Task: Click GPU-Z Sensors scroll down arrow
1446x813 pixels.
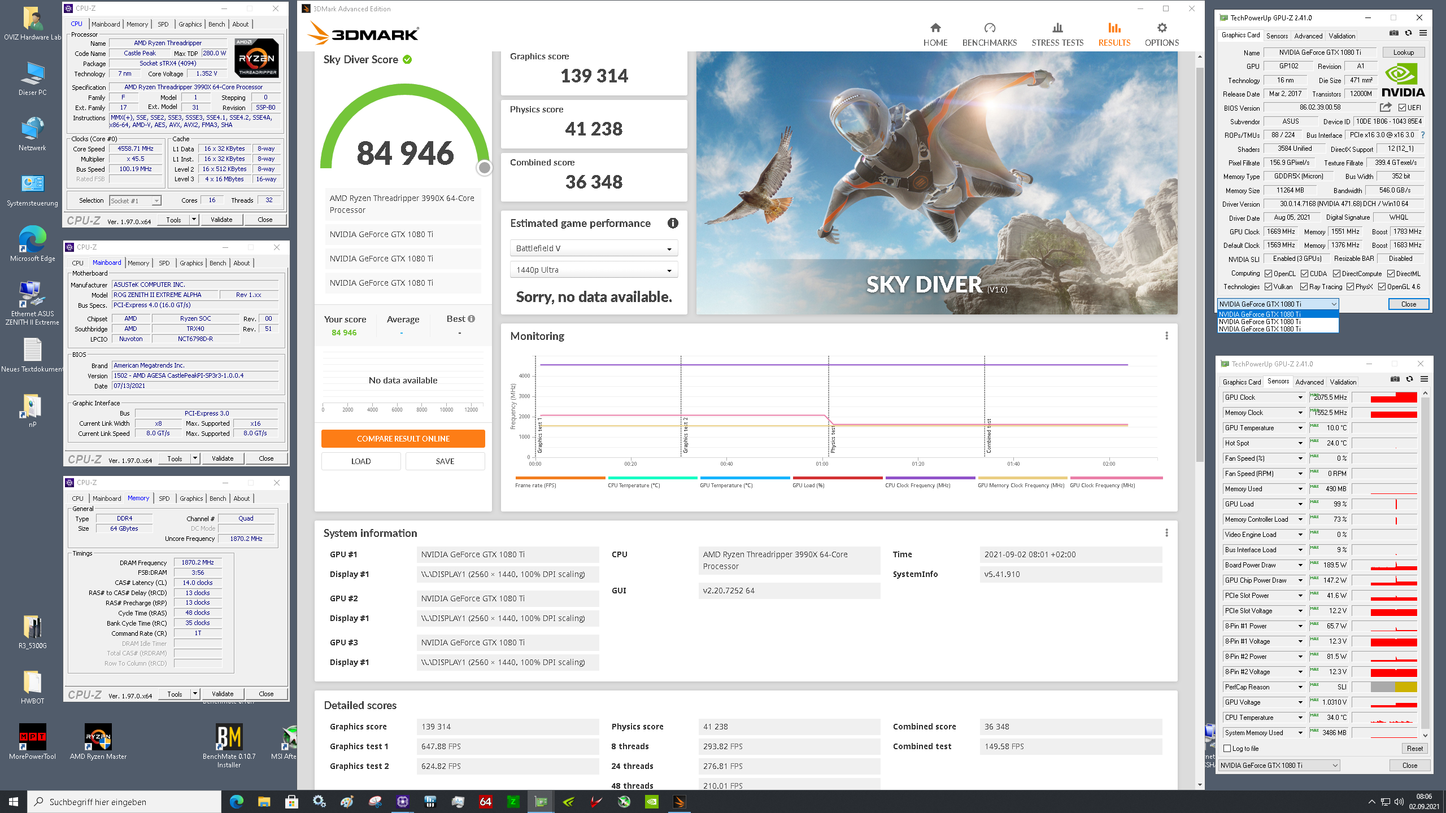Action: click(1425, 735)
